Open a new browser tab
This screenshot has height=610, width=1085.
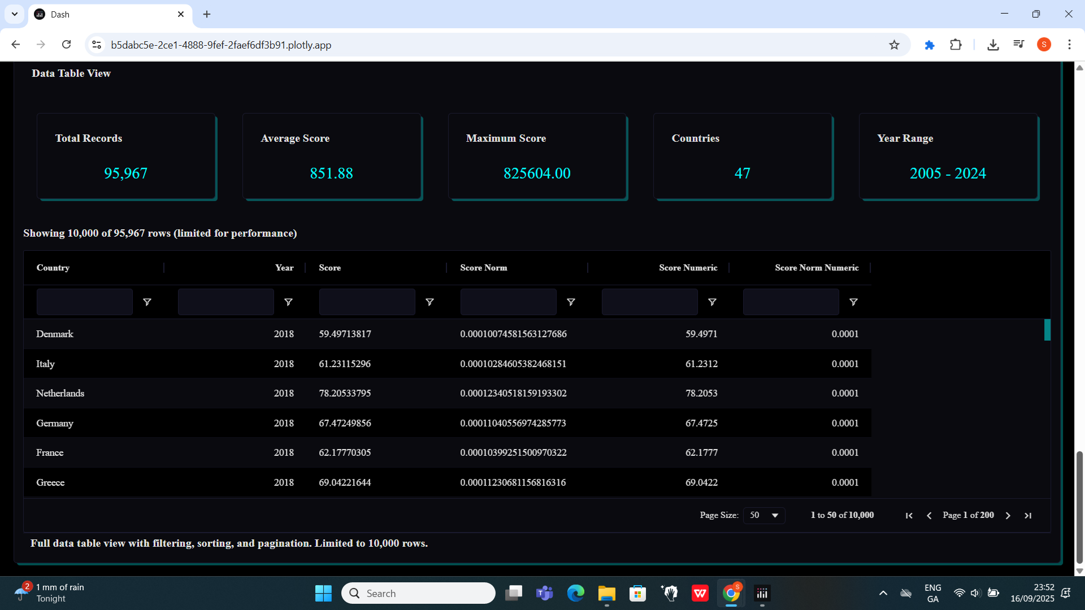pos(207,14)
